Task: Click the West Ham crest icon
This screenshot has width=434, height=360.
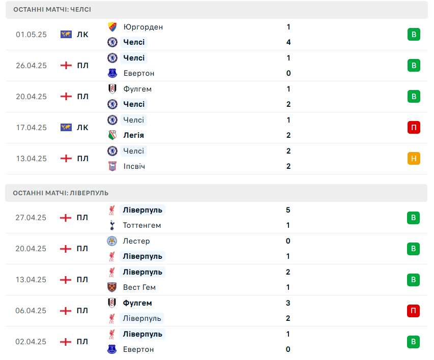Action: click(112, 287)
